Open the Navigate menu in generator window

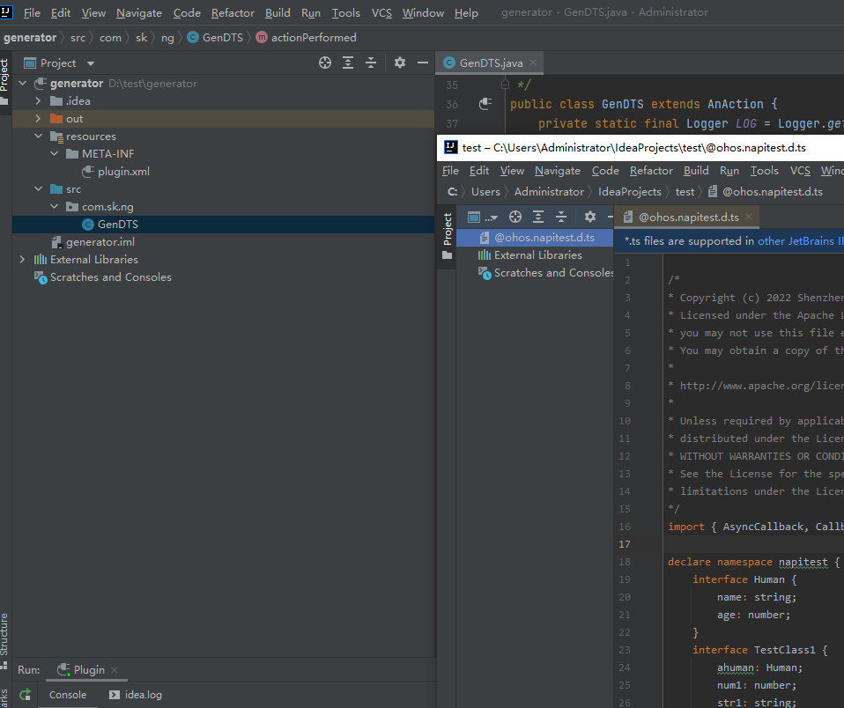coord(139,13)
